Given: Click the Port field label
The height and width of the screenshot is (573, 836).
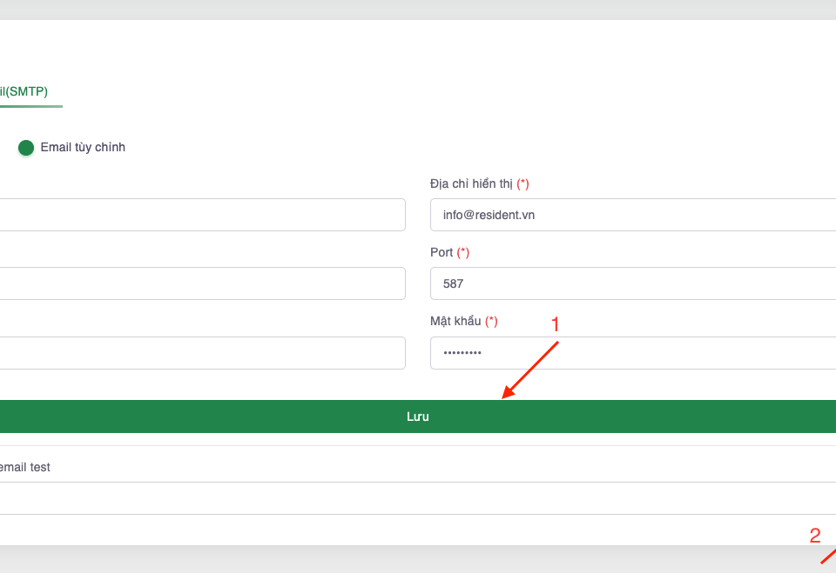Looking at the screenshot, I should pos(442,252).
